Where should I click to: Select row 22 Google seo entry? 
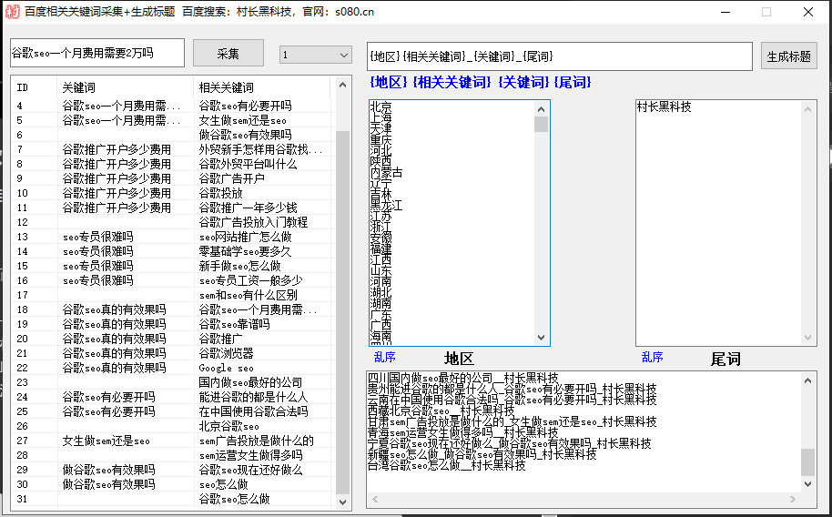(227, 368)
